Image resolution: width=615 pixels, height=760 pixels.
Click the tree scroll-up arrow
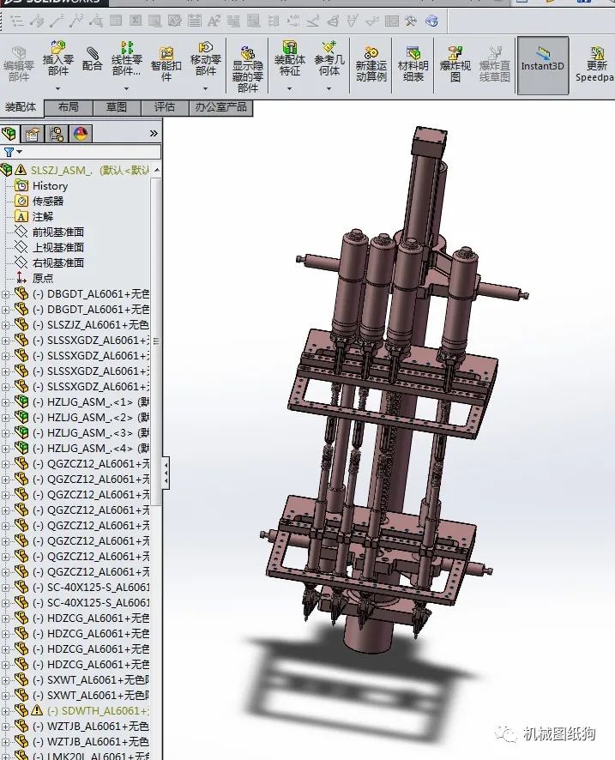click(x=156, y=170)
